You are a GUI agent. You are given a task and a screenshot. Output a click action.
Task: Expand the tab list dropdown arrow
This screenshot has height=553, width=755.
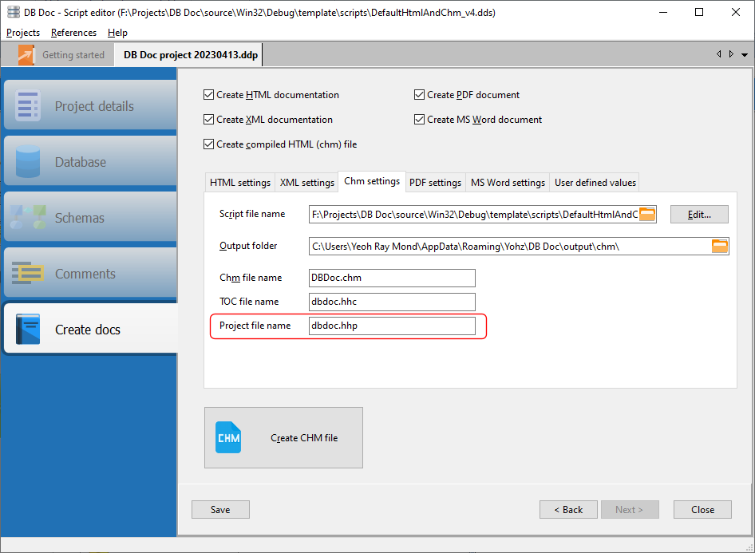coord(744,54)
